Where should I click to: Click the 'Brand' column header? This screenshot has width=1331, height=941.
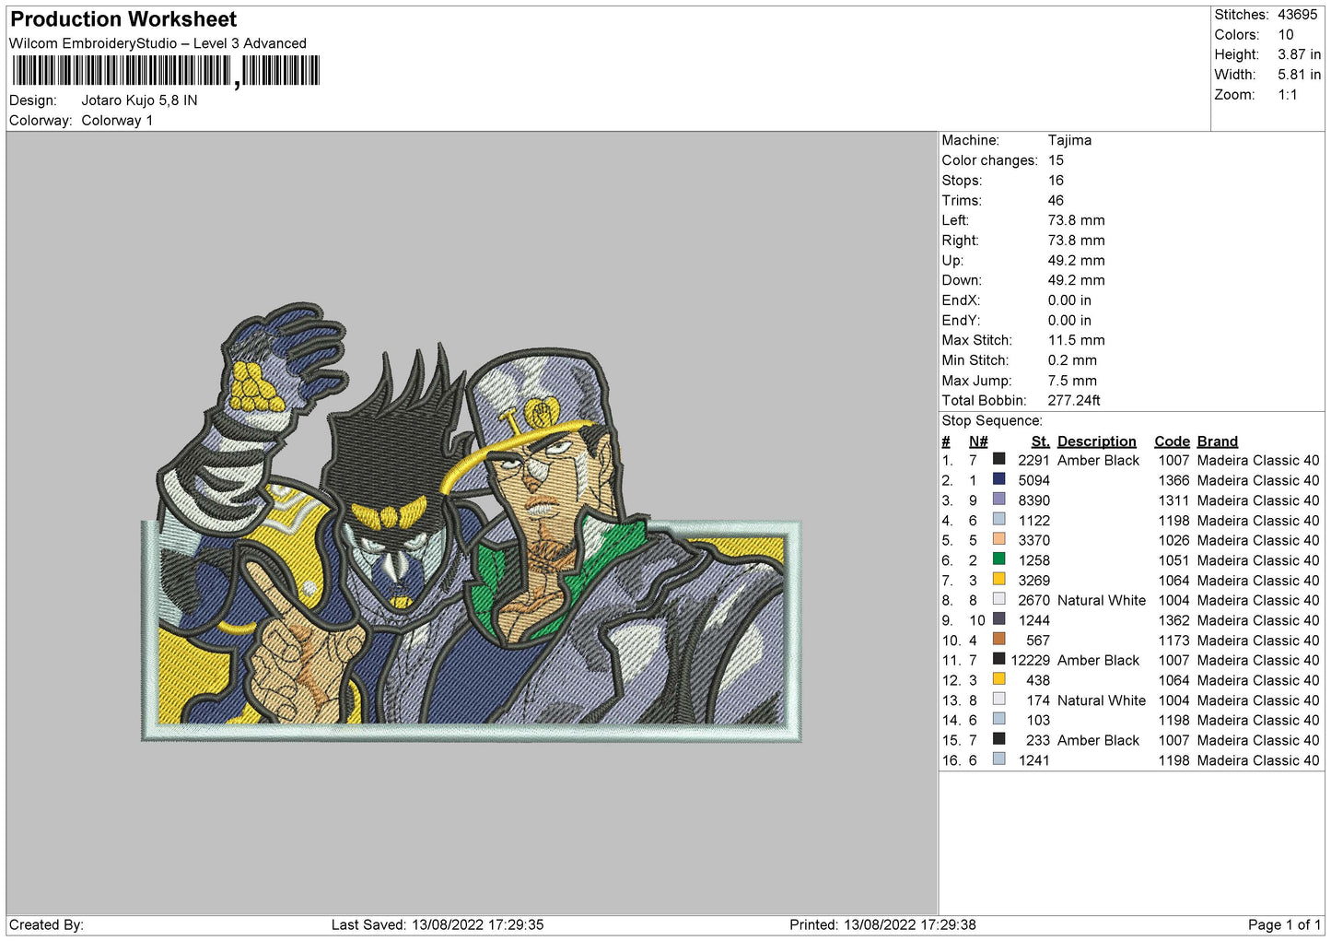pyautogui.click(x=1217, y=441)
